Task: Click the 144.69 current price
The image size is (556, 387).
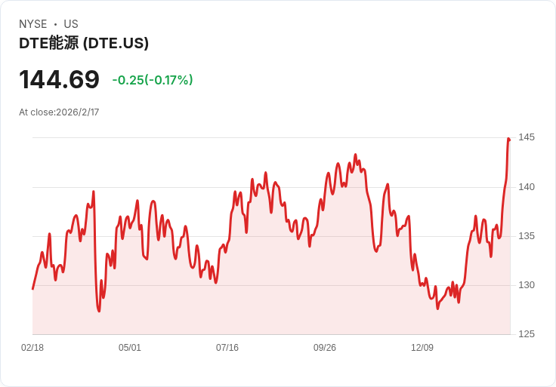Action: [x=59, y=79]
